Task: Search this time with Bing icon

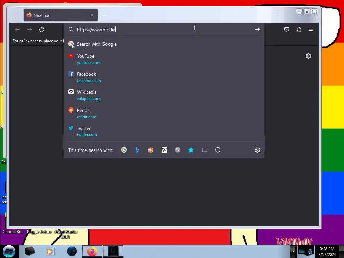Action: (137, 150)
